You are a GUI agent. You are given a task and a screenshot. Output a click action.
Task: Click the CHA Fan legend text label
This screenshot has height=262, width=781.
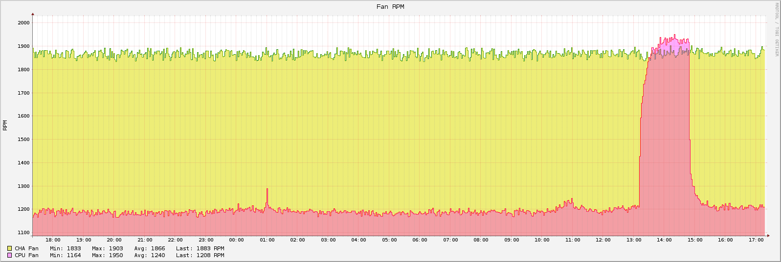point(26,248)
